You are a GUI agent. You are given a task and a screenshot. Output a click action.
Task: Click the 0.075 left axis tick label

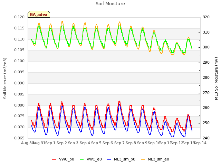pyautogui.click(x=19, y=116)
